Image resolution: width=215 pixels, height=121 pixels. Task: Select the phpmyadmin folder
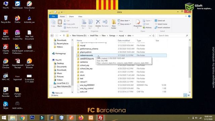coord(86,52)
